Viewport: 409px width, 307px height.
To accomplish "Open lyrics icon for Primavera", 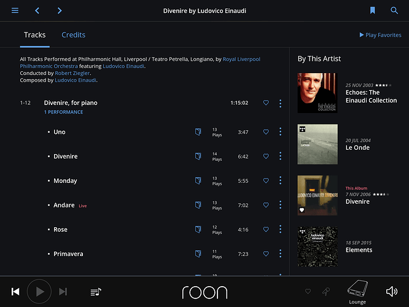I will pyautogui.click(x=198, y=254).
